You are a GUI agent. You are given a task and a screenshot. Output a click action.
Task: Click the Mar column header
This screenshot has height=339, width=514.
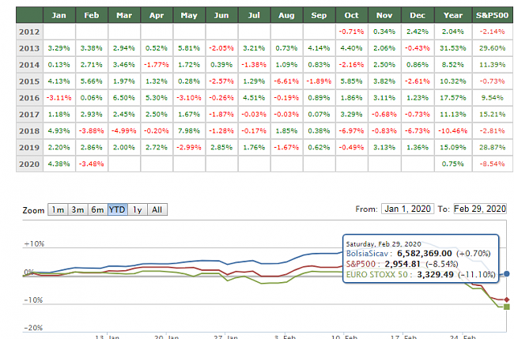click(x=124, y=15)
